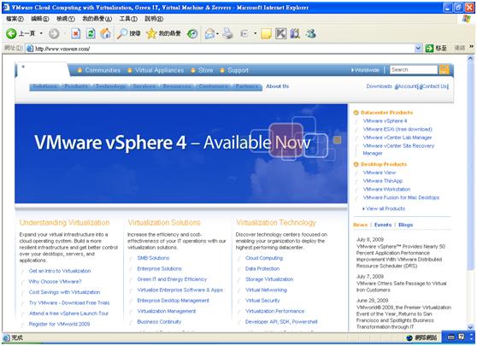Launch the Messenger people icon
The height and width of the screenshot is (346, 477).
click(x=311, y=33)
